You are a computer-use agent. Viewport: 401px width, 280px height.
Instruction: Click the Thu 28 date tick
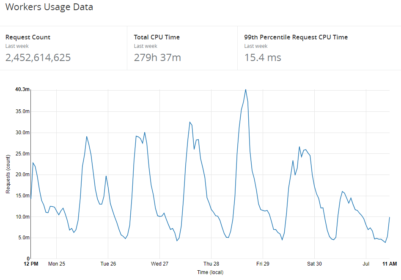(x=211, y=264)
